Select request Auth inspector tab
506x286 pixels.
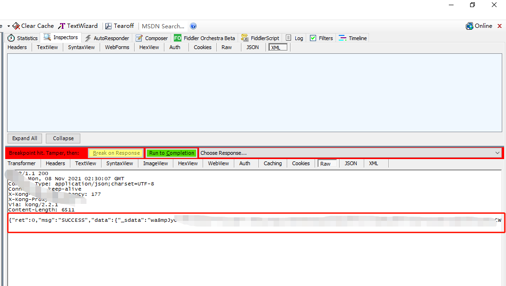[x=175, y=47]
